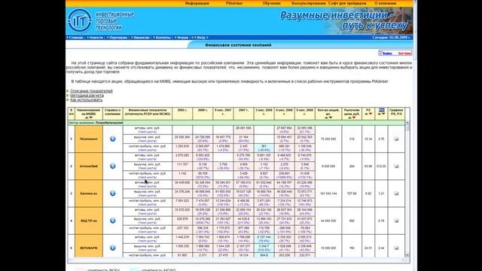
Task: Open the Форум navigation link
Action: 182,38
